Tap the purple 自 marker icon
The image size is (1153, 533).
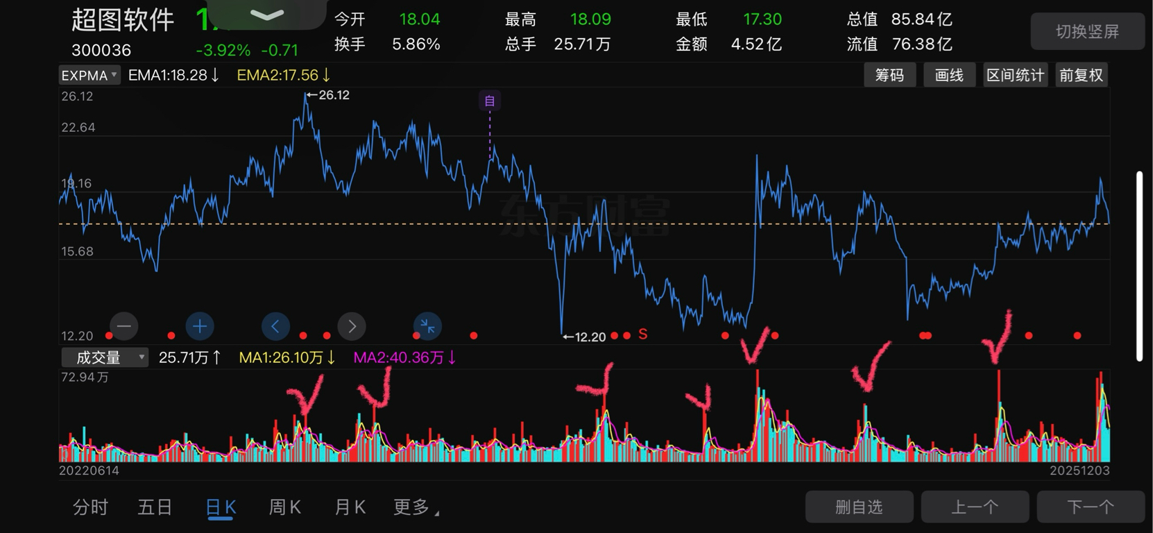[x=490, y=101]
